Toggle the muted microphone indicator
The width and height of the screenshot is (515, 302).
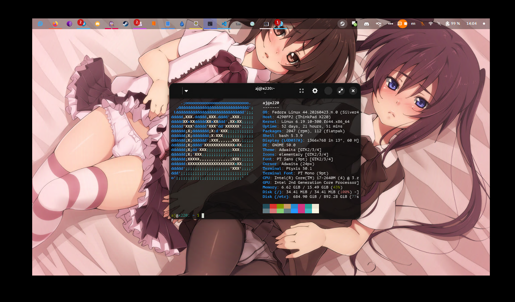coord(422,24)
